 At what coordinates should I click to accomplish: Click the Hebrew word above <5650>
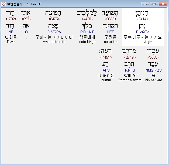coord(153,52)
